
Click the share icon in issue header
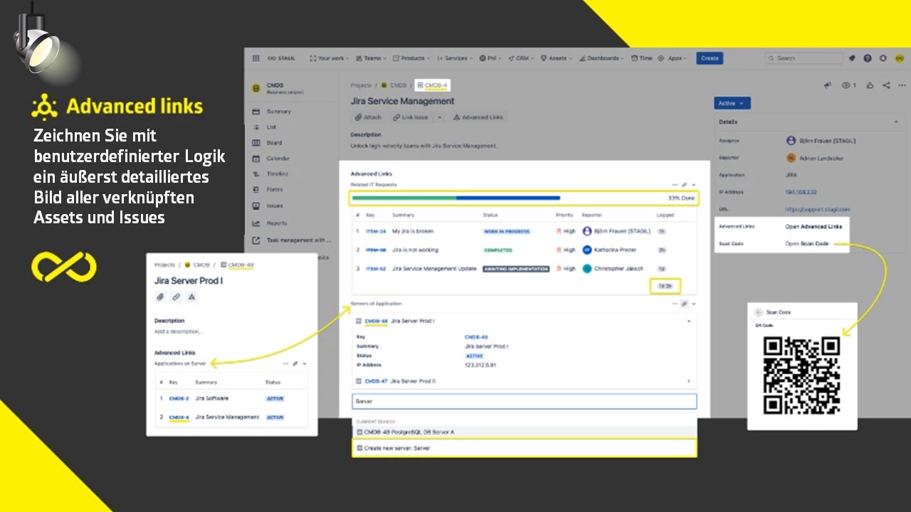886,85
